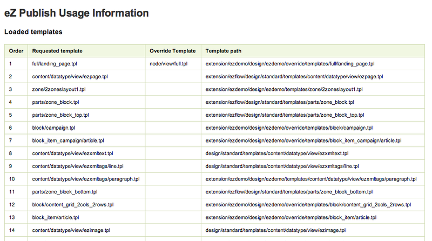Image resolution: width=432 pixels, height=241 pixels.
Task: Select the design/standard ezimage.tpl template path
Action: [x=275, y=230]
